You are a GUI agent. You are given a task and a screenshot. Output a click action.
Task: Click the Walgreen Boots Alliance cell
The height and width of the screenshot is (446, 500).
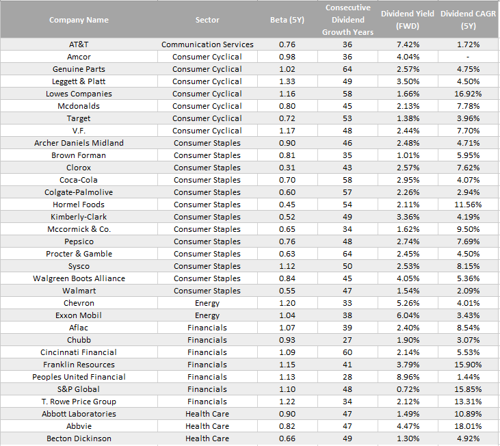(79, 278)
